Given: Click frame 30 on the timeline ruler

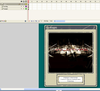Looking at the screenshot, I should click(x=56, y=1).
